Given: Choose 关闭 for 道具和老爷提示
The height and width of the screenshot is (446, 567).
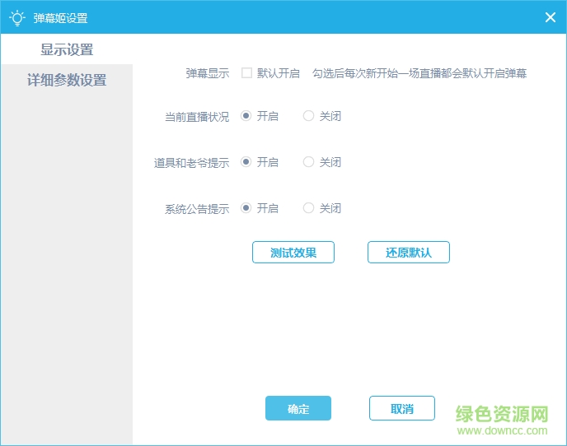Looking at the screenshot, I should 309,162.
